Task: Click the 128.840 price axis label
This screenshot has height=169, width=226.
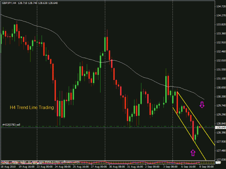Action: (x=221, y=124)
